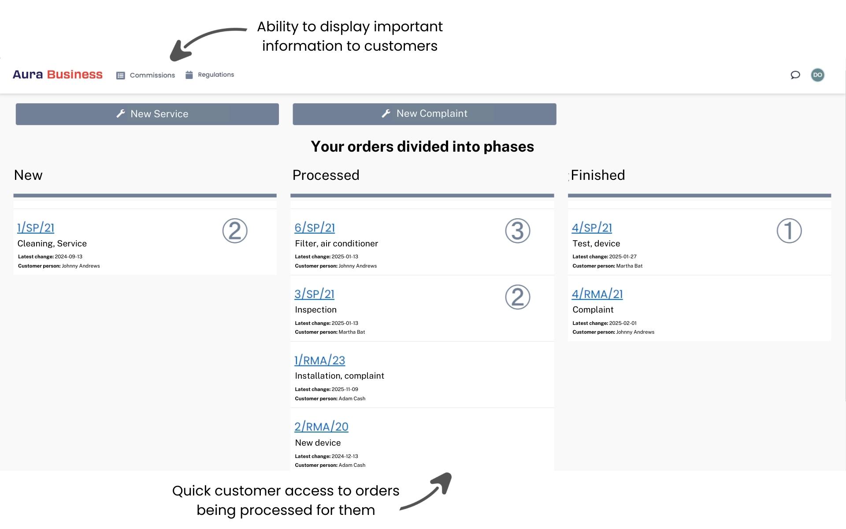Image resolution: width=846 pixels, height=529 pixels.
Task: Click the circled 1 badge on Test, device
Action: [789, 231]
